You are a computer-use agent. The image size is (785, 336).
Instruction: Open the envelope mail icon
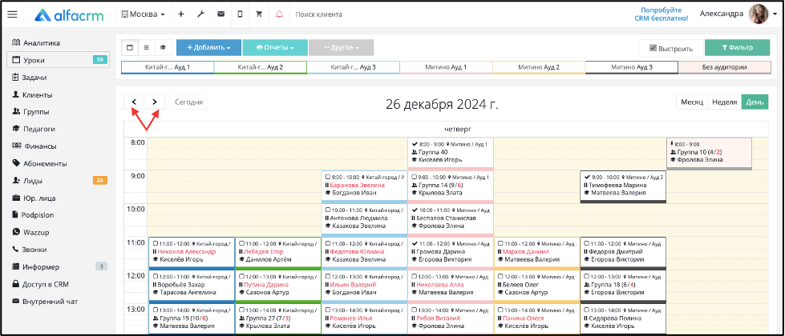(x=221, y=14)
